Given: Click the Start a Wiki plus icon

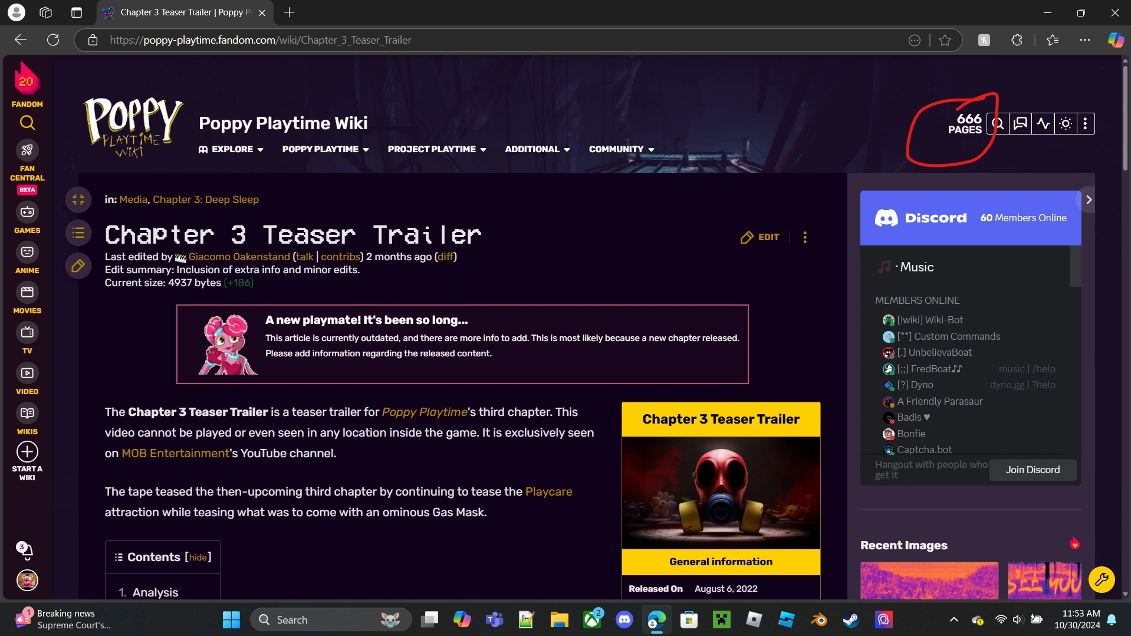Looking at the screenshot, I should pyautogui.click(x=27, y=452).
